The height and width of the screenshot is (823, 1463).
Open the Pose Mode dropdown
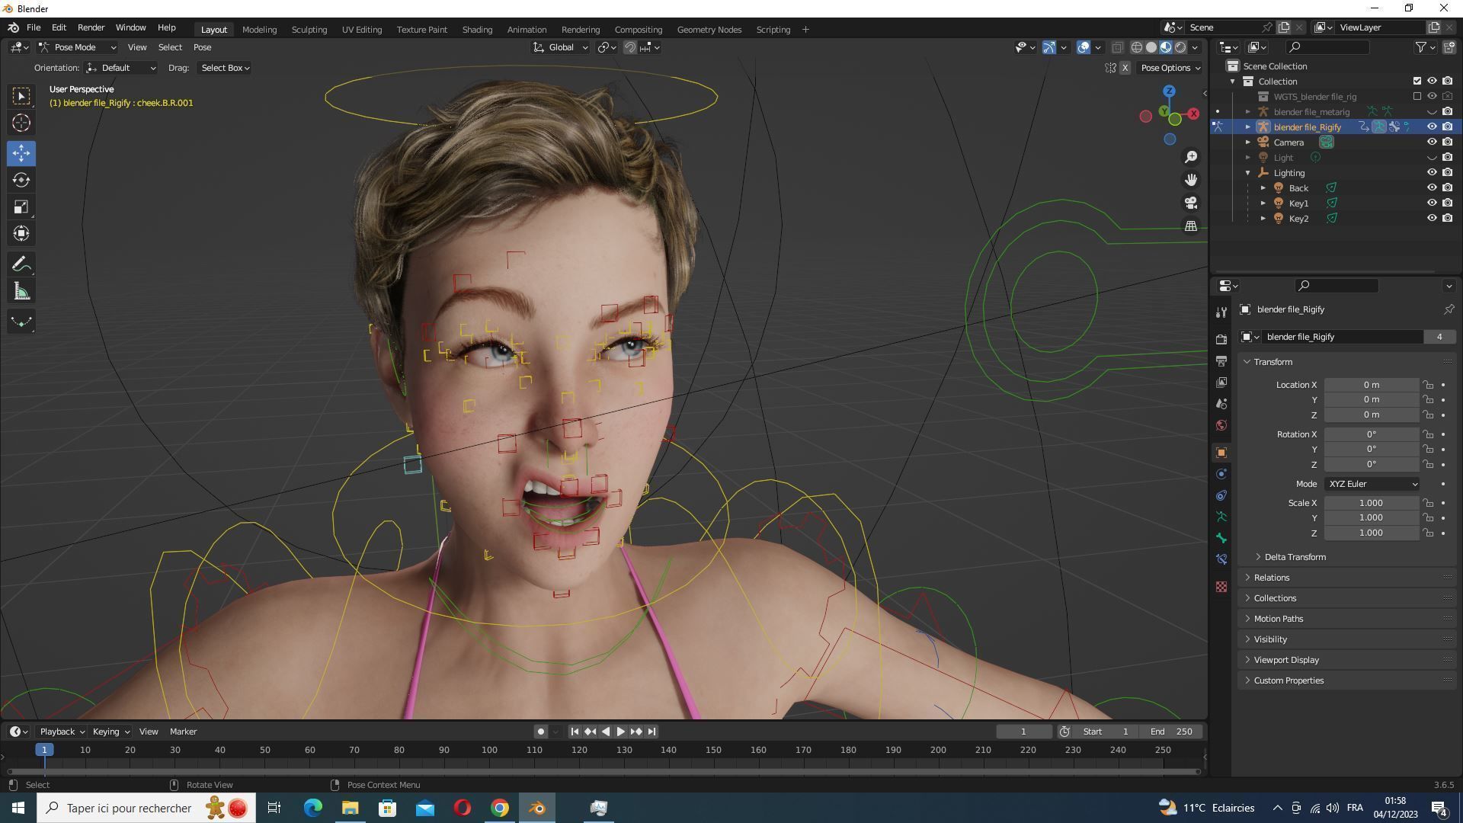76,47
